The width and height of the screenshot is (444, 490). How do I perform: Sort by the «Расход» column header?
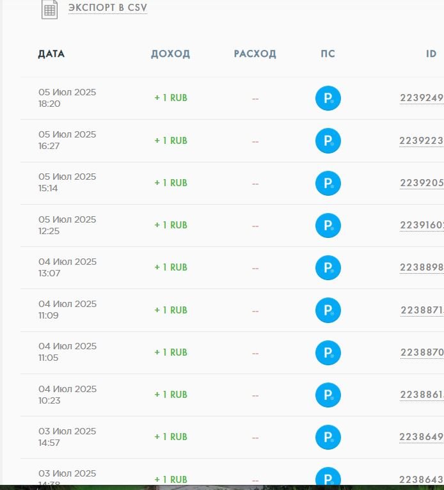coord(255,54)
